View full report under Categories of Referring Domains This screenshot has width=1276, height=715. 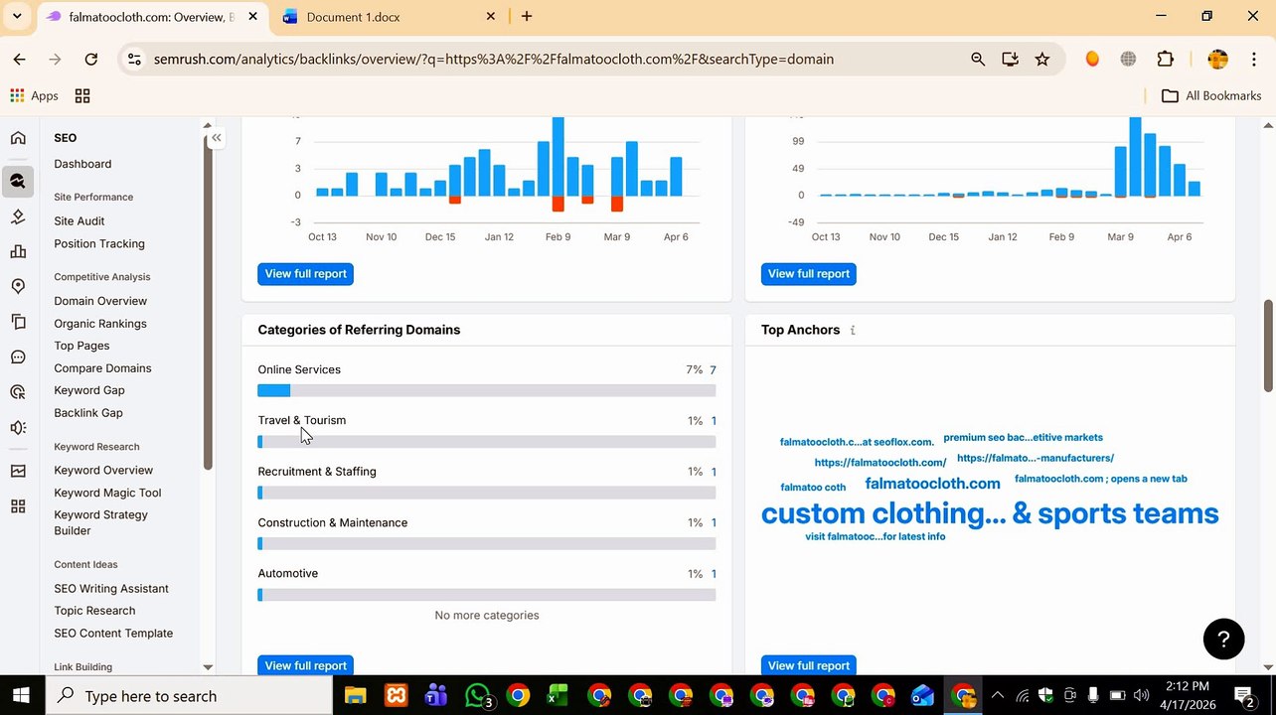(x=306, y=664)
